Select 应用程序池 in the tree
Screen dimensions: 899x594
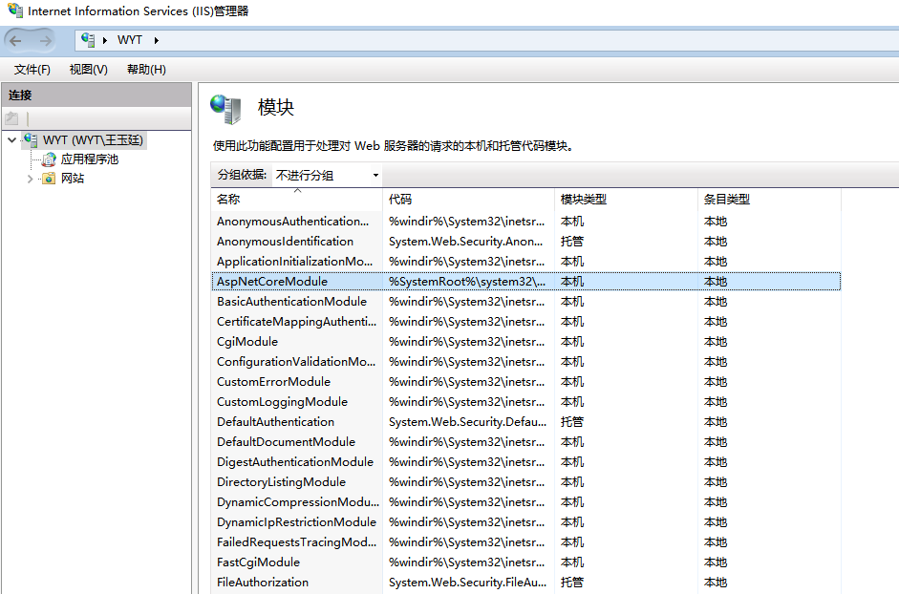pos(90,159)
